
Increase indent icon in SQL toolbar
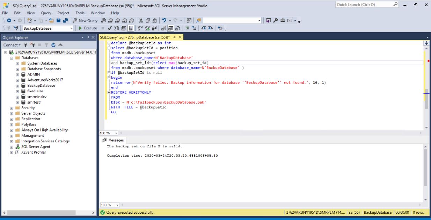point(211,28)
